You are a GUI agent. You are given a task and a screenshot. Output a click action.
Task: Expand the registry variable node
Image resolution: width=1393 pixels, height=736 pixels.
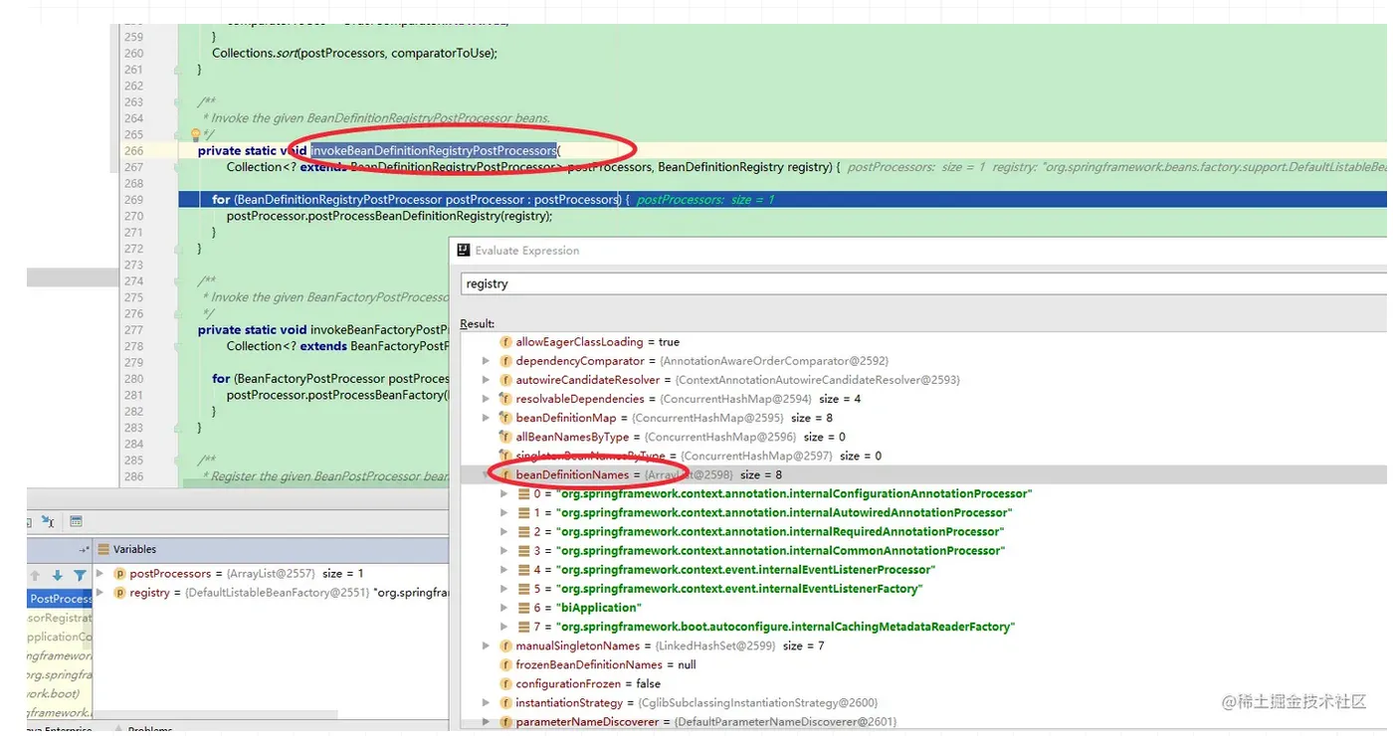tap(100, 593)
